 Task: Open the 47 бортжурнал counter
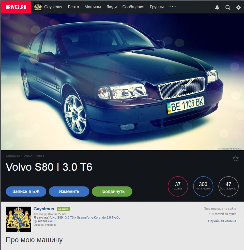tap(228, 186)
